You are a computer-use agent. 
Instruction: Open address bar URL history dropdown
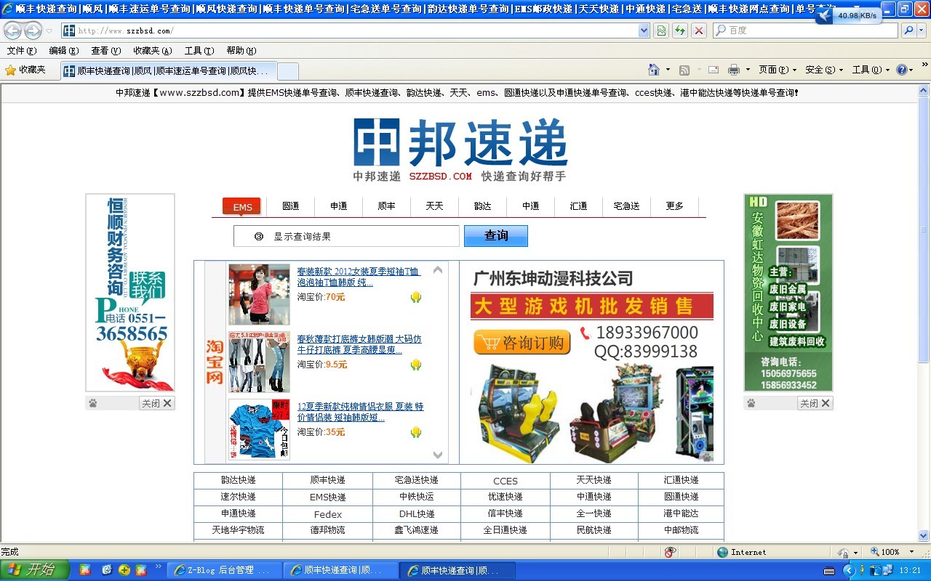pos(644,31)
